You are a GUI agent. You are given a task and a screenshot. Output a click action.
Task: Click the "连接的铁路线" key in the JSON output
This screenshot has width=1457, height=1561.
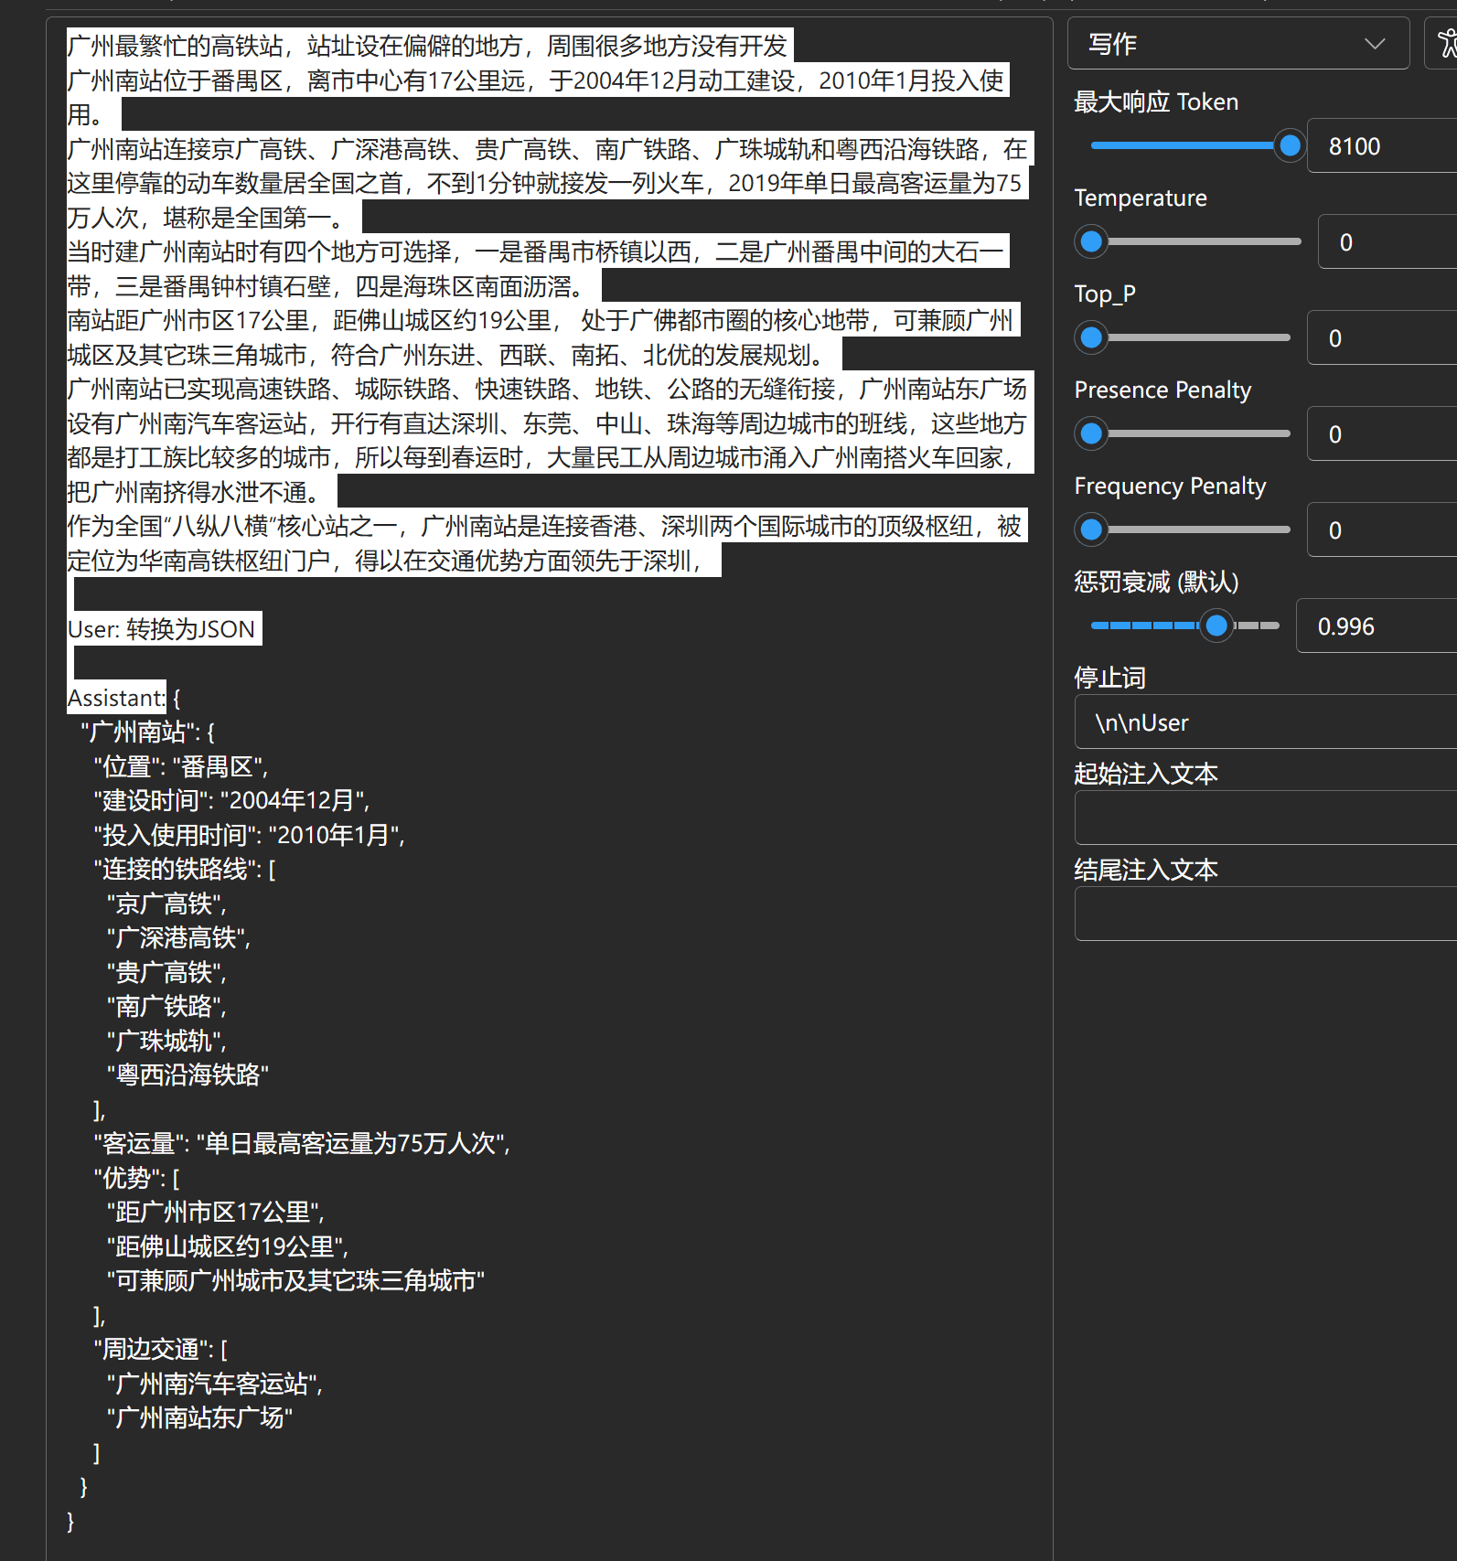(x=175, y=869)
